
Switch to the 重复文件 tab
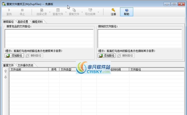tap(8, 65)
